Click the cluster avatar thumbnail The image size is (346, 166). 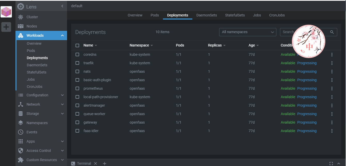pos(6,12)
